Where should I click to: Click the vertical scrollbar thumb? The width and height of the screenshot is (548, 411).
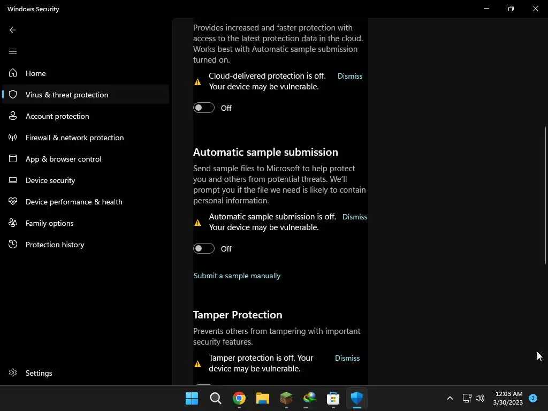tap(545, 195)
